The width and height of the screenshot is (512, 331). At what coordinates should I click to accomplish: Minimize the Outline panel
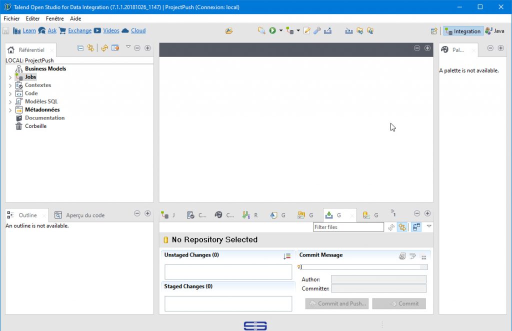pos(137,213)
